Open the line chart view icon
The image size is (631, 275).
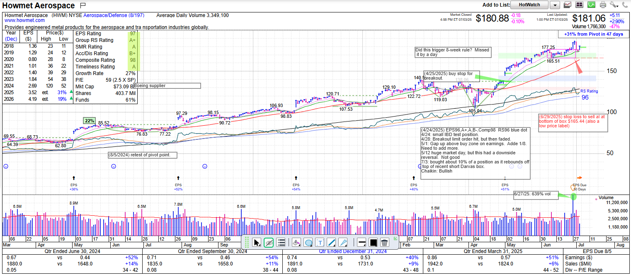[x=568, y=5]
